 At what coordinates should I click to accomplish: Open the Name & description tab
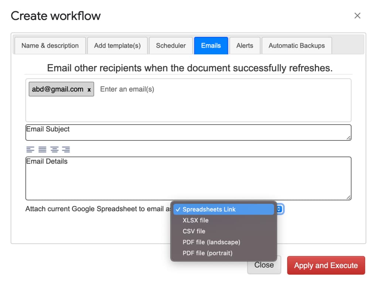[50, 46]
